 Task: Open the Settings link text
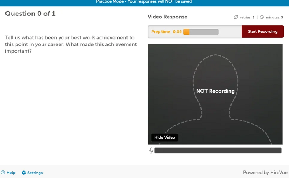[x=35, y=173]
